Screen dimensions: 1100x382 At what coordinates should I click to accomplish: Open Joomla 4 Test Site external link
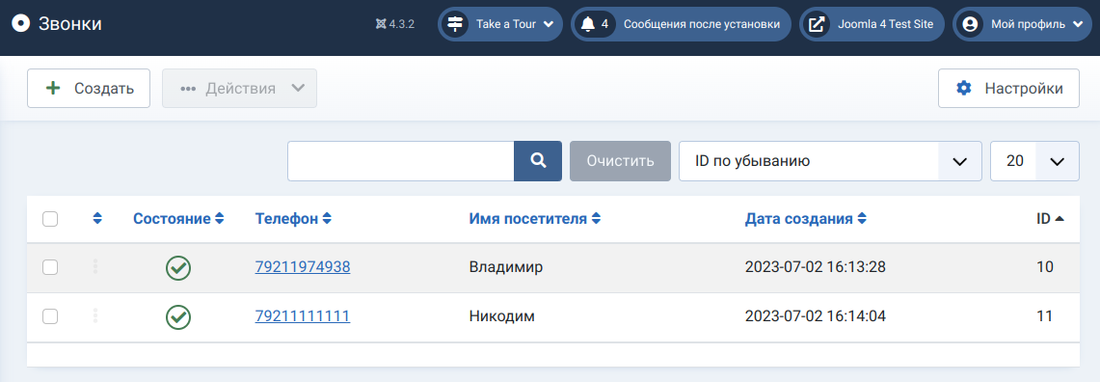click(x=872, y=24)
